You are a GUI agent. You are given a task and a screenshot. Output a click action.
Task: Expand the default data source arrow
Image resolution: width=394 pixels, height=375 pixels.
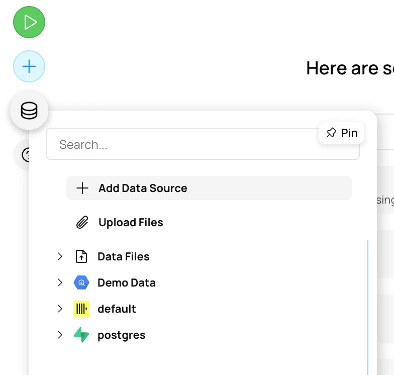60,309
